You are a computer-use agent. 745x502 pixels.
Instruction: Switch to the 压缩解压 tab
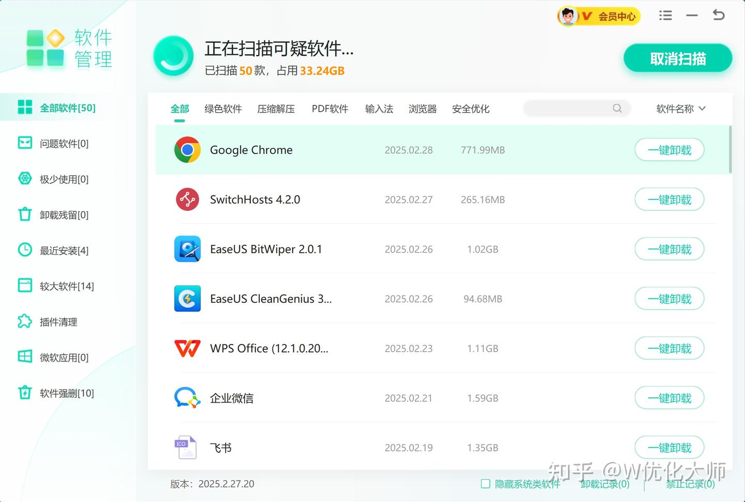[x=276, y=108]
